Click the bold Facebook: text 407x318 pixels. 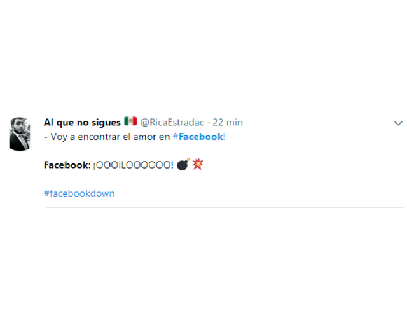(x=67, y=165)
